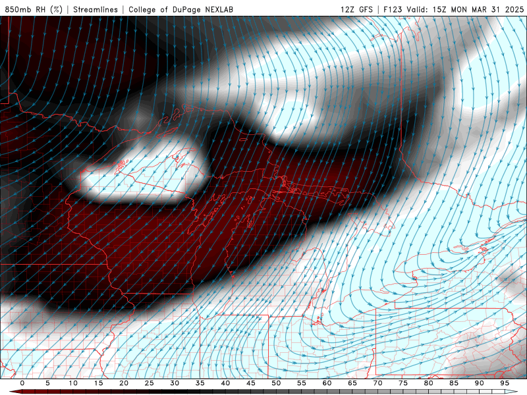Image resolution: width=527 pixels, height=395 pixels.
Task: Select the "25" color scale value
Action: 150,383
